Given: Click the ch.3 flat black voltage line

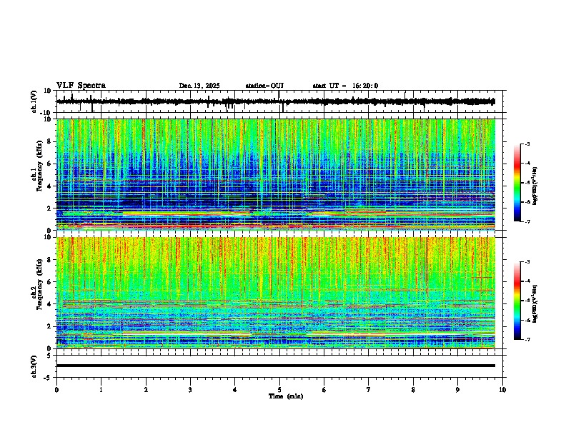Looking at the screenshot, I should click(x=276, y=366).
